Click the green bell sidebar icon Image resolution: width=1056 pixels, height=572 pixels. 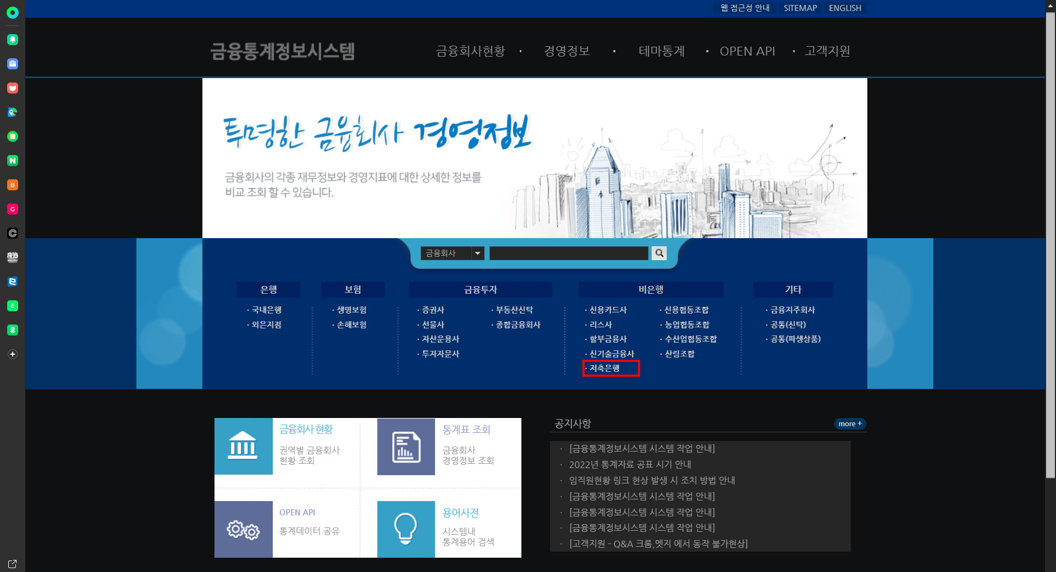pos(13,40)
